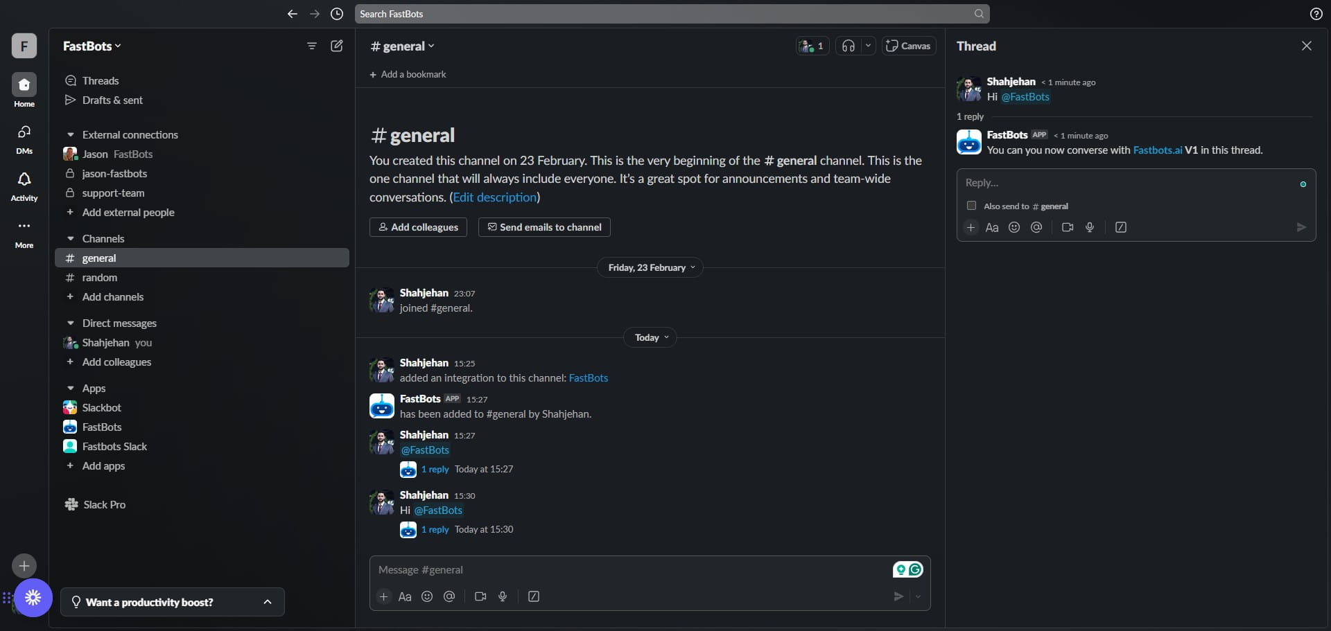Click the FastBots integration link

coord(588,378)
